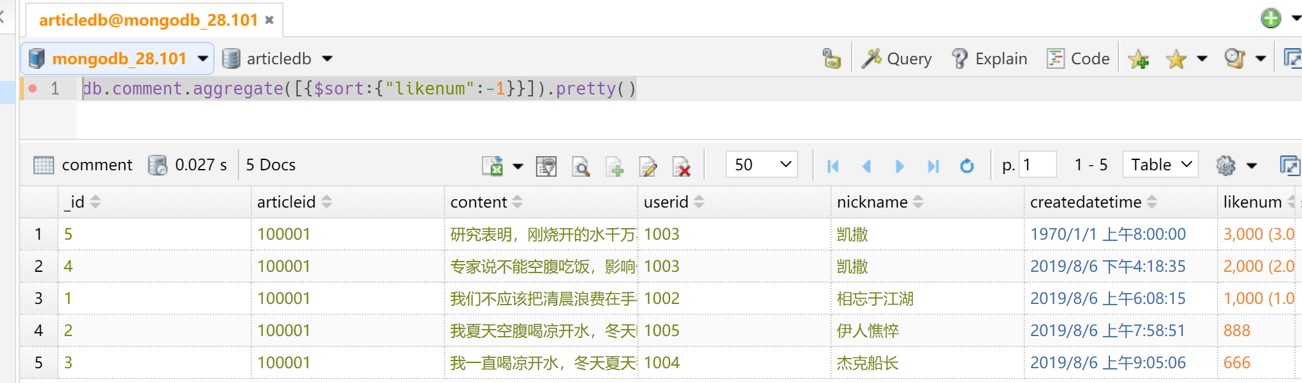Click the edit document pencil icon
Viewport: 1302px width, 383px height.
[648, 166]
